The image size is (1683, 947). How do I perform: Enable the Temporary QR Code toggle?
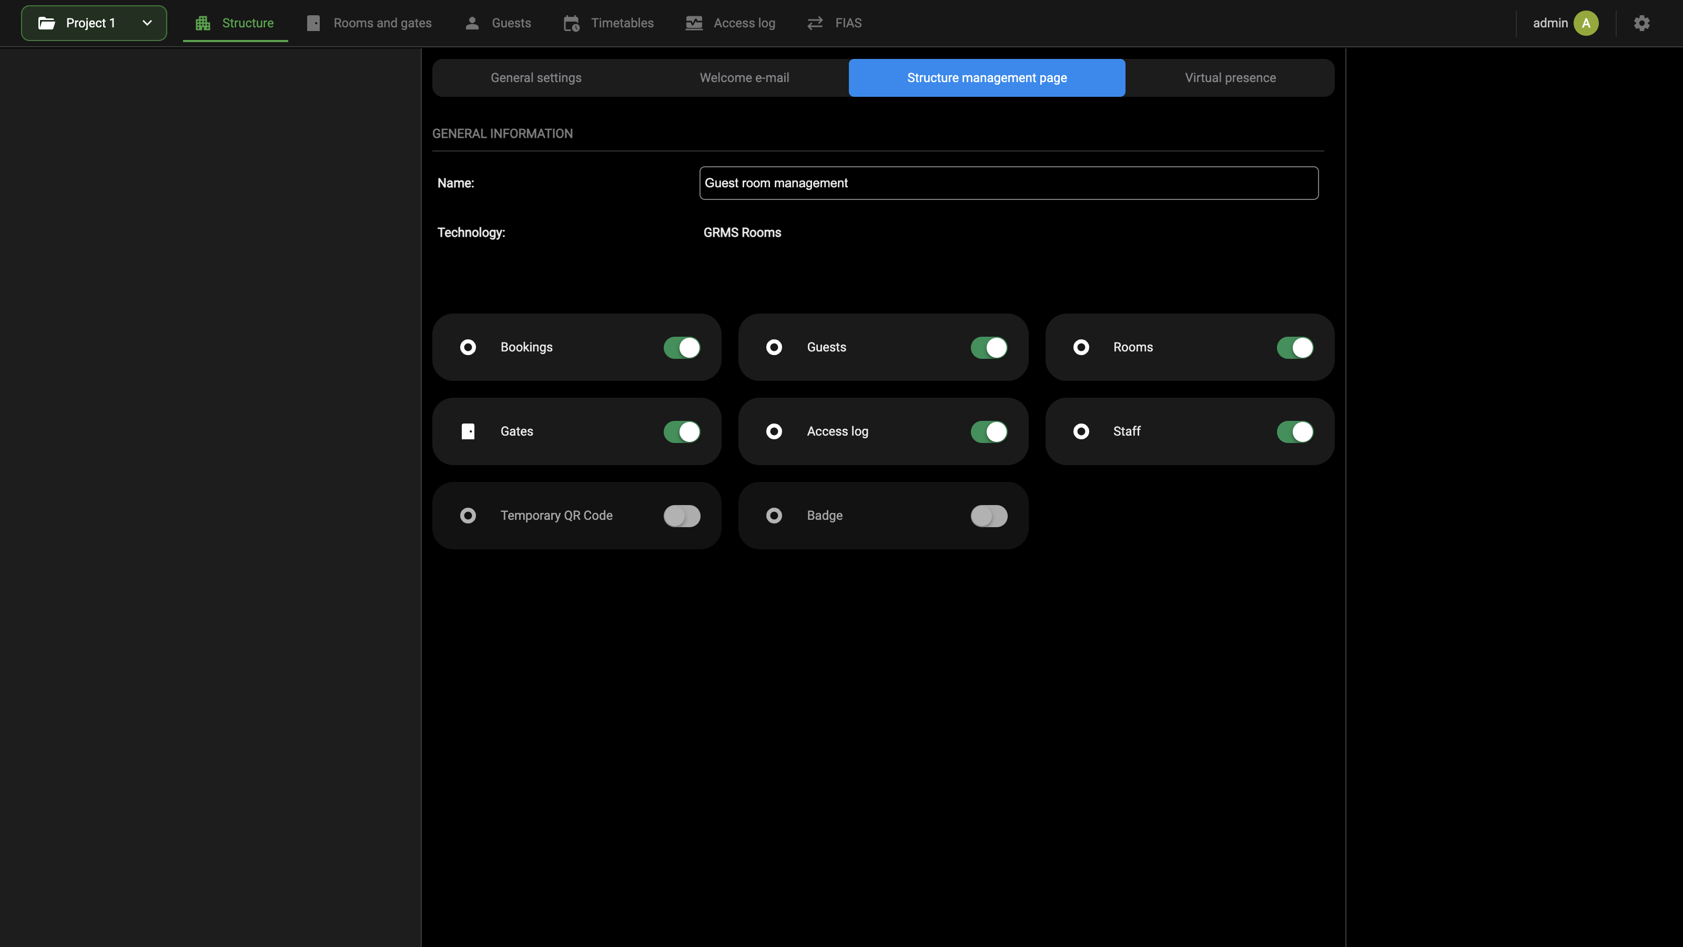(682, 516)
